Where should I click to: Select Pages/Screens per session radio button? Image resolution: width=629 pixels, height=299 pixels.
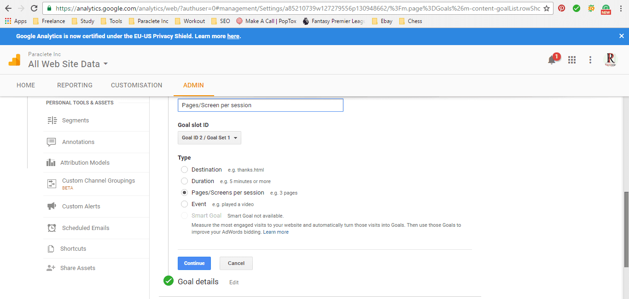pos(185,193)
